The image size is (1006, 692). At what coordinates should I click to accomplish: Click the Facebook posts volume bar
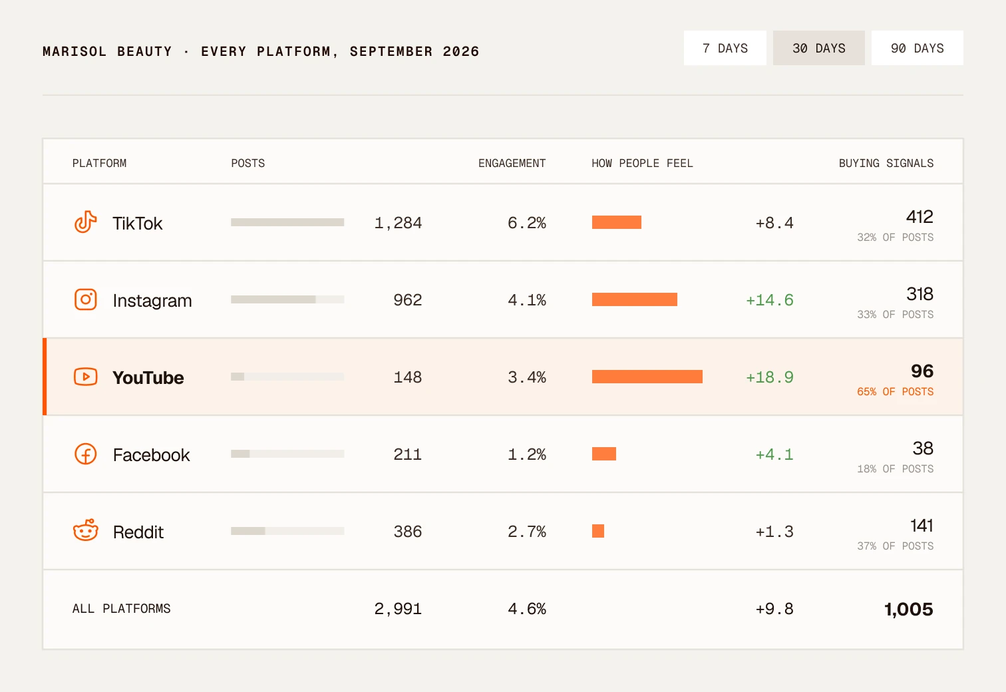tap(287, 454)
